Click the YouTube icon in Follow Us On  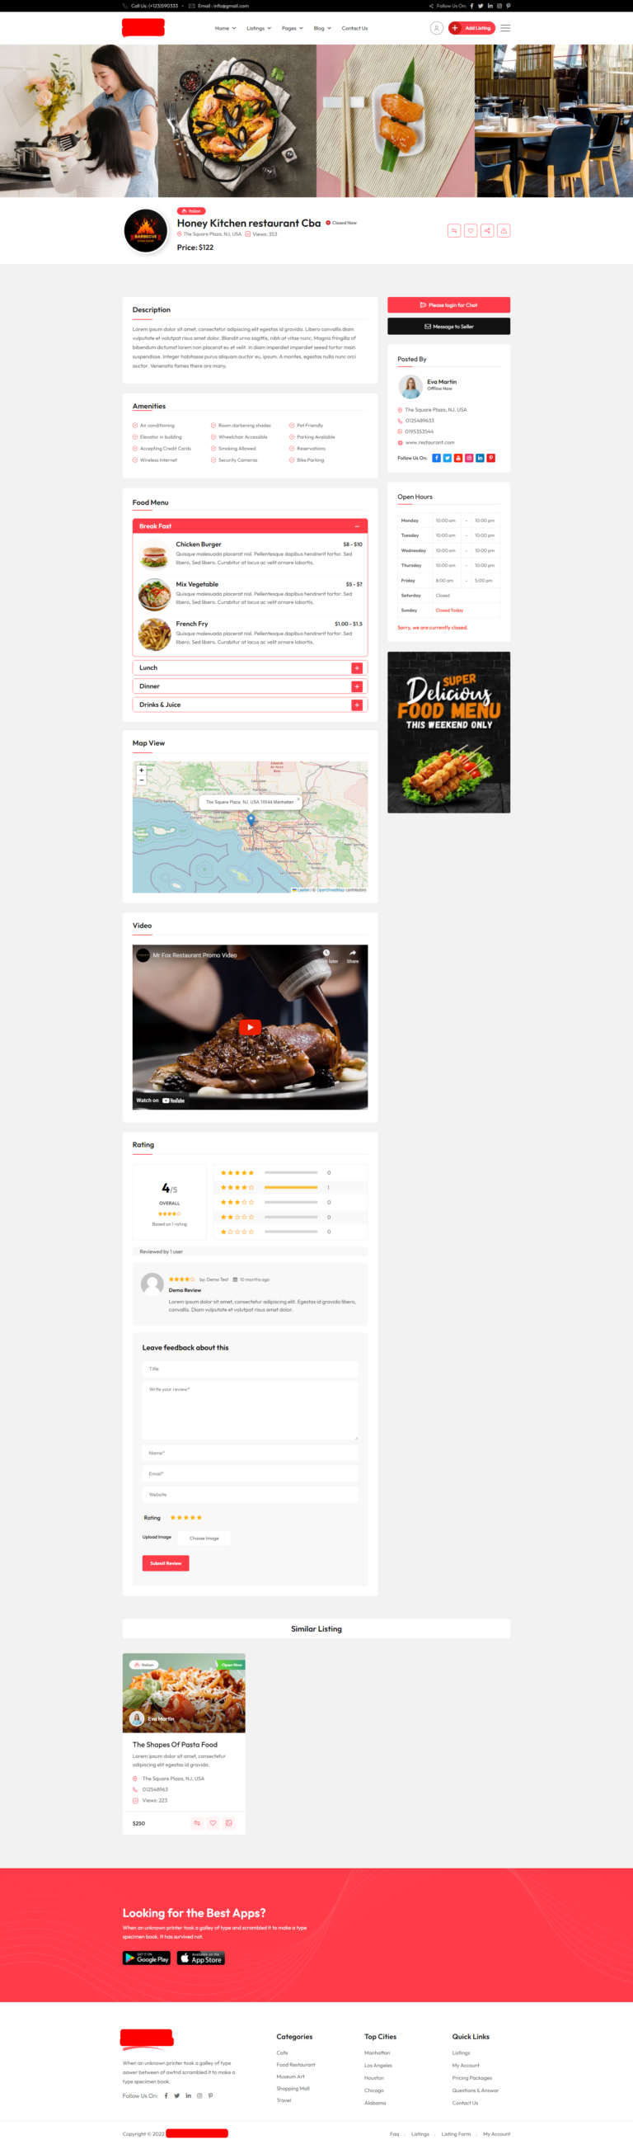pyautogui.click(x=458, y=458)
